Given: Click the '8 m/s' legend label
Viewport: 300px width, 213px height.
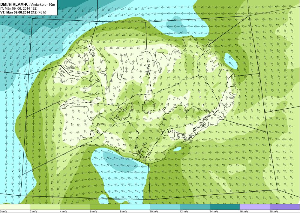Looking at the screenshot, I should pos(124,211).
